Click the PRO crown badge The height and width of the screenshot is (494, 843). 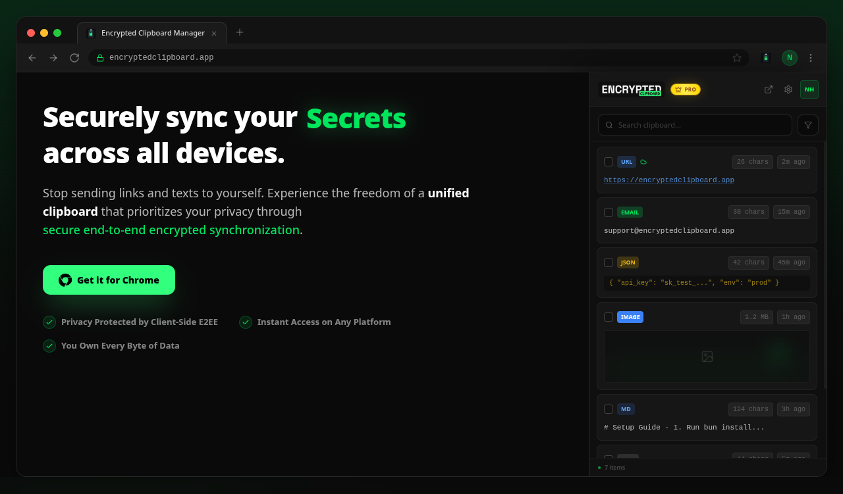click(685, 89)
